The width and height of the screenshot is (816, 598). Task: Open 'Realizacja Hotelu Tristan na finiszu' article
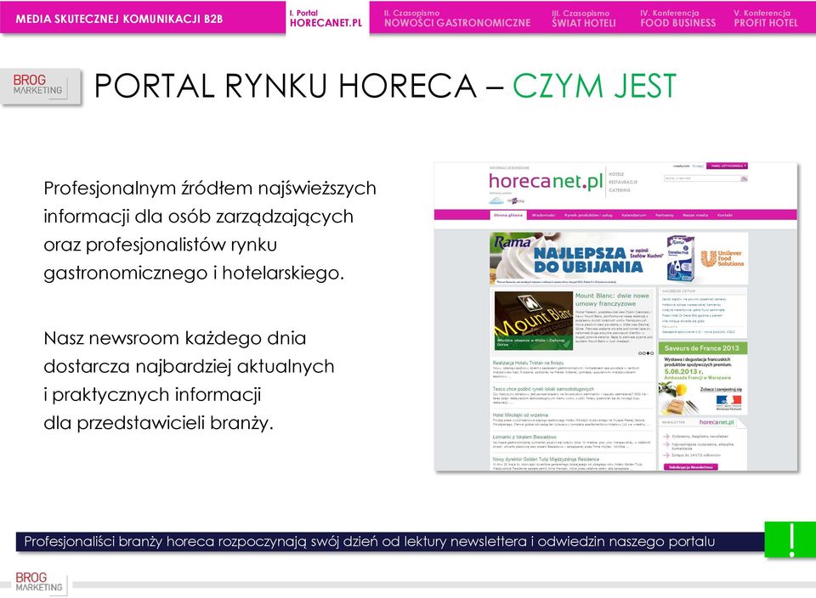coord(528,363)
